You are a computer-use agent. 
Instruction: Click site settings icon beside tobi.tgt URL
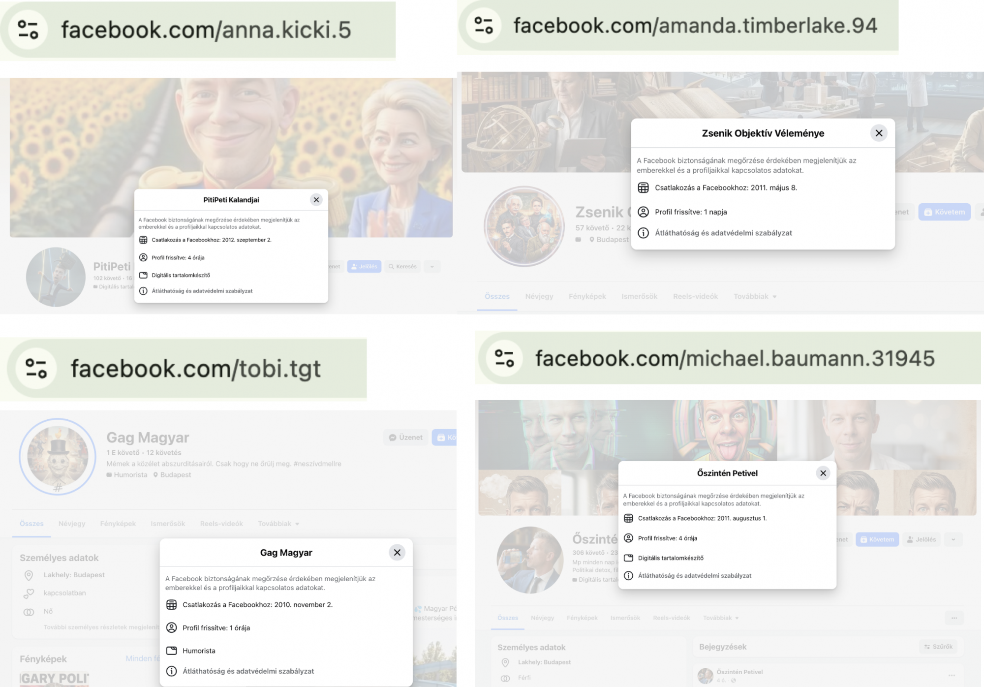click(36, 369)
